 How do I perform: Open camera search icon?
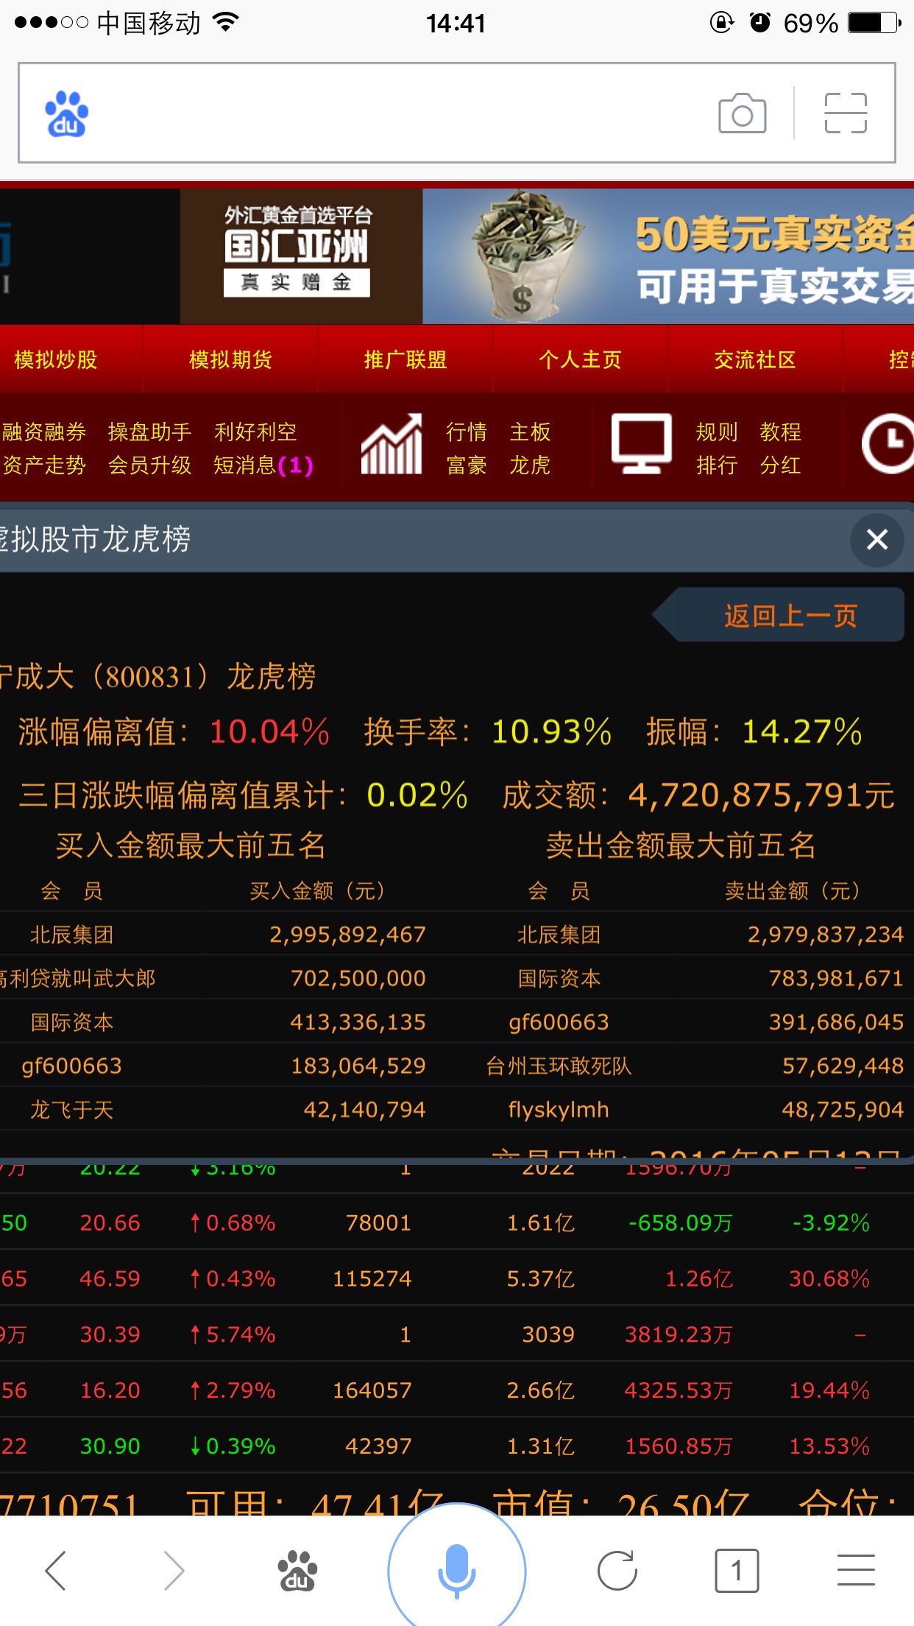742,113
